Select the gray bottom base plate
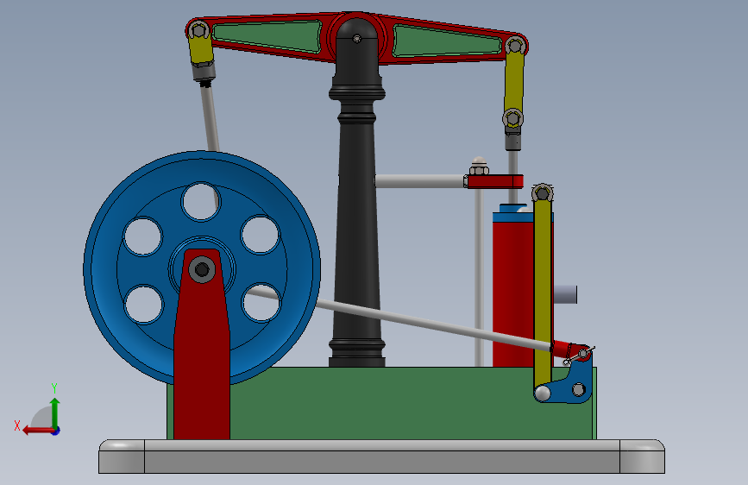748x485 pixels. tap(381, 457)
